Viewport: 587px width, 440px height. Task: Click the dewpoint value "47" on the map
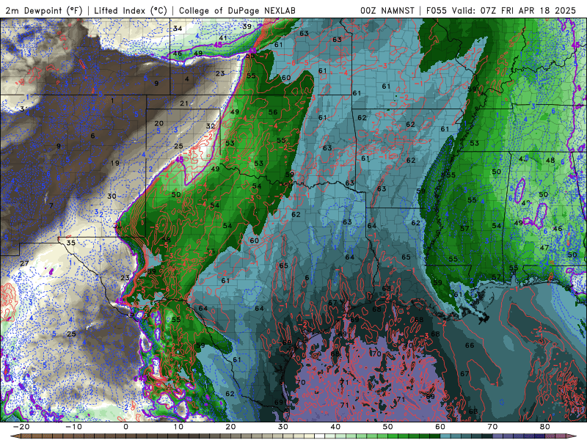point(544,247)
